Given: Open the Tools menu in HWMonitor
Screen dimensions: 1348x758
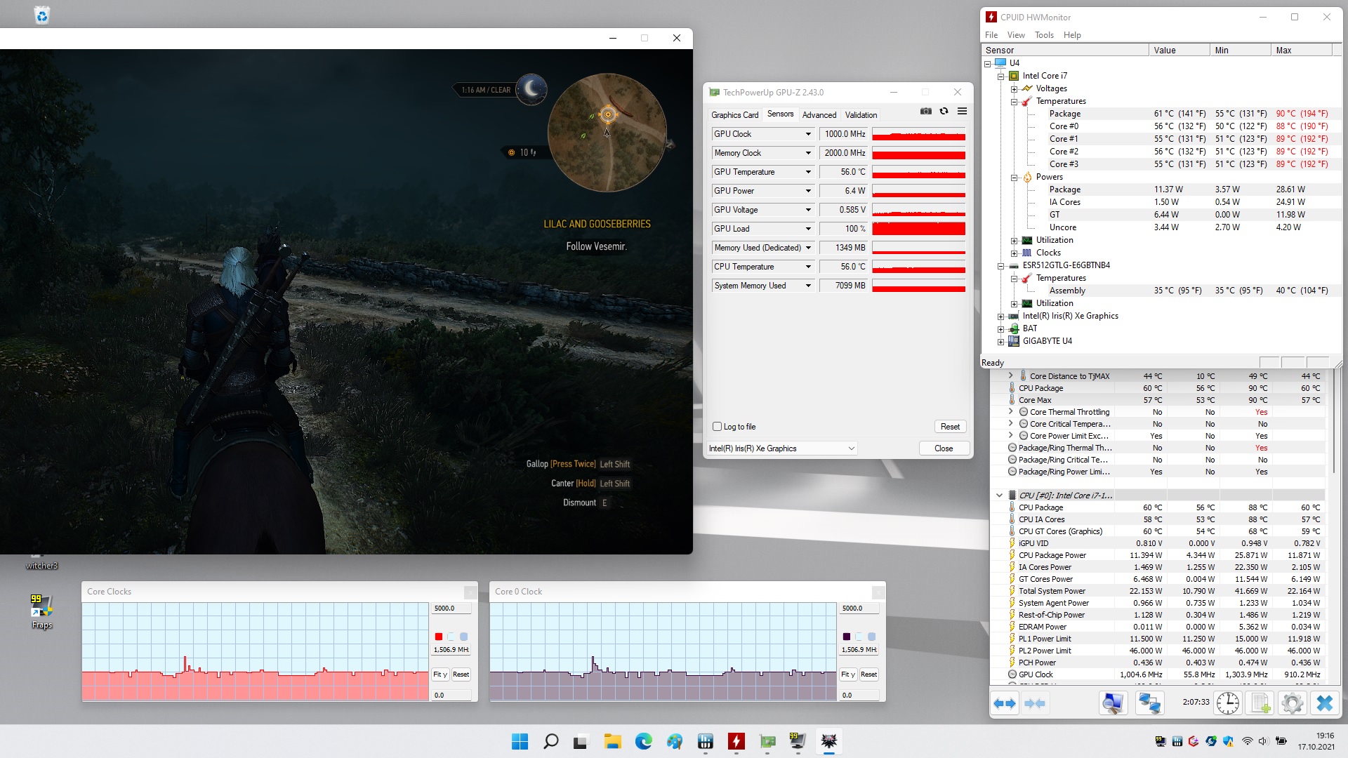Looking at the screenshot, I should [x=1043, y=35].
